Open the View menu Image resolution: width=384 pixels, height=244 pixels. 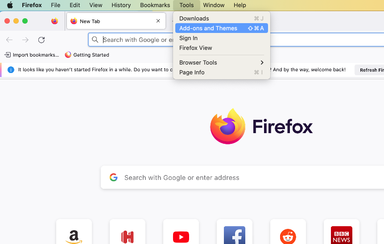pyautogui.click(x=96, y=5)
